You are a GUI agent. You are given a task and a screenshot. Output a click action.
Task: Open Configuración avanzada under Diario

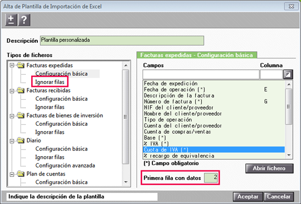65,165
